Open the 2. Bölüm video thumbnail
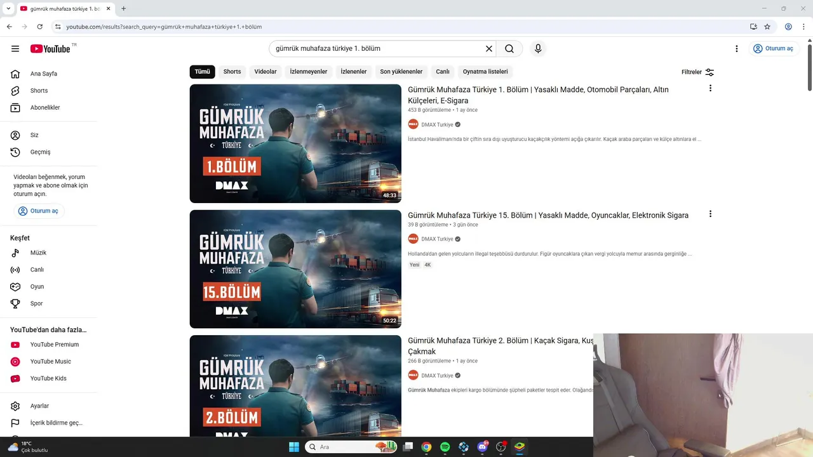The height and width of the screenshot is (457, 813). (295, 386)
